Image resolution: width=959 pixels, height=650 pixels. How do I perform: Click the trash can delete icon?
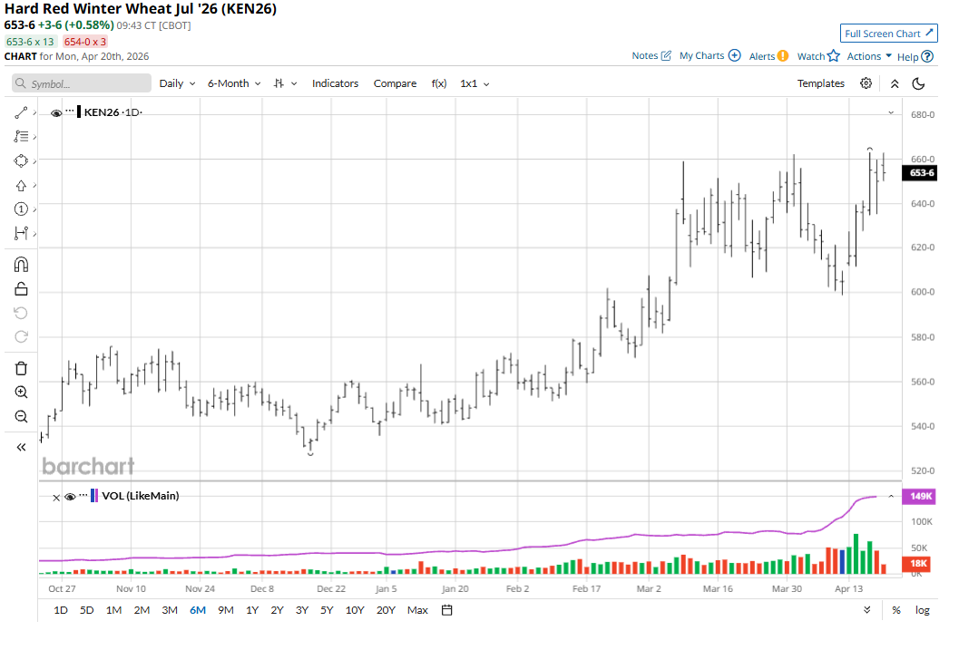point(21,368)
